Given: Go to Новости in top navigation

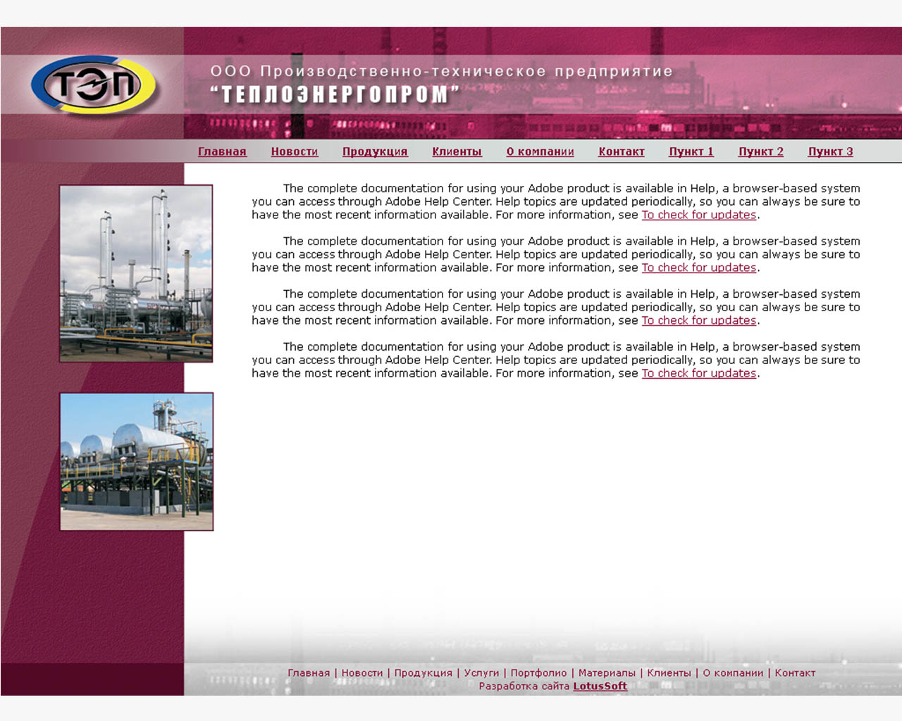Looking at the screenshot, I should coord(295,151).
